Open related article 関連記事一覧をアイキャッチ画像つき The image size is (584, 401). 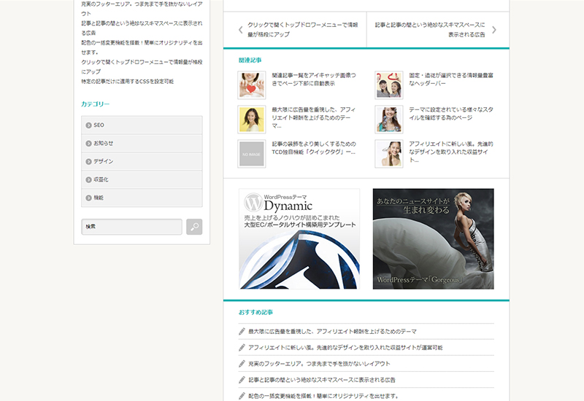(314, 79)
